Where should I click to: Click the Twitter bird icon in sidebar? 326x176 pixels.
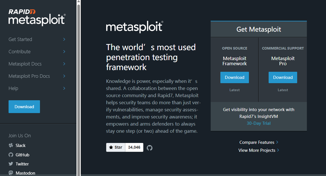tap(11, 164)
